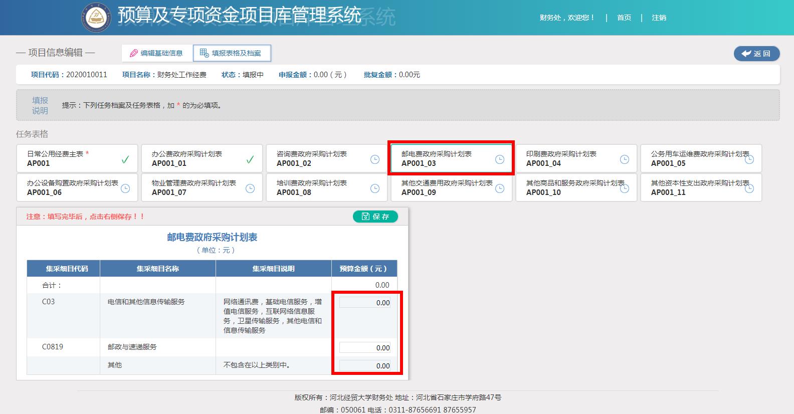
Task: Open 其他资本性支出政府采购计划表 AP001_11
Action: click(701, 188)
